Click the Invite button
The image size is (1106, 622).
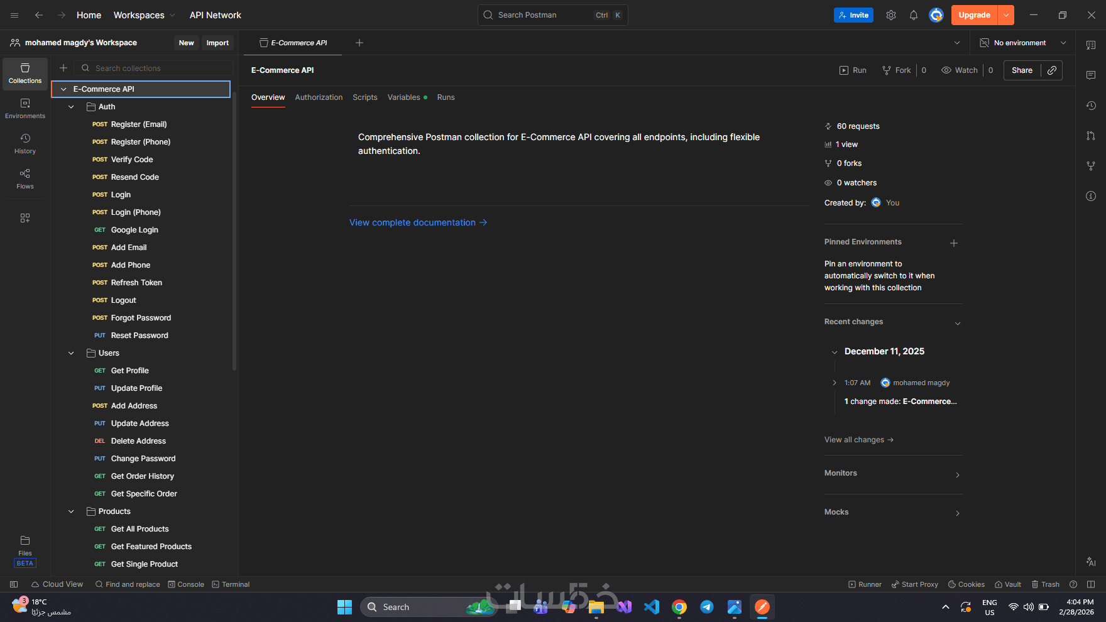853,15
